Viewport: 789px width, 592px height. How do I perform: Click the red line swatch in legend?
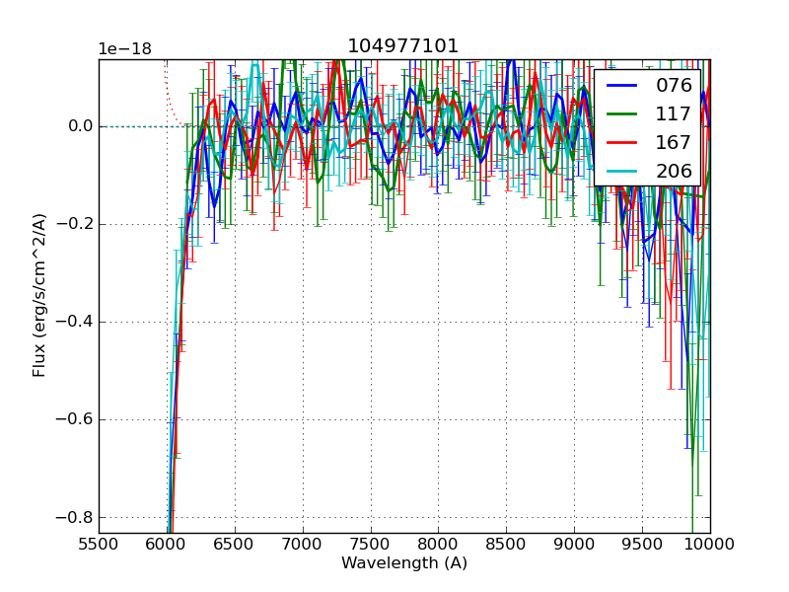click(x=623, y=142)
